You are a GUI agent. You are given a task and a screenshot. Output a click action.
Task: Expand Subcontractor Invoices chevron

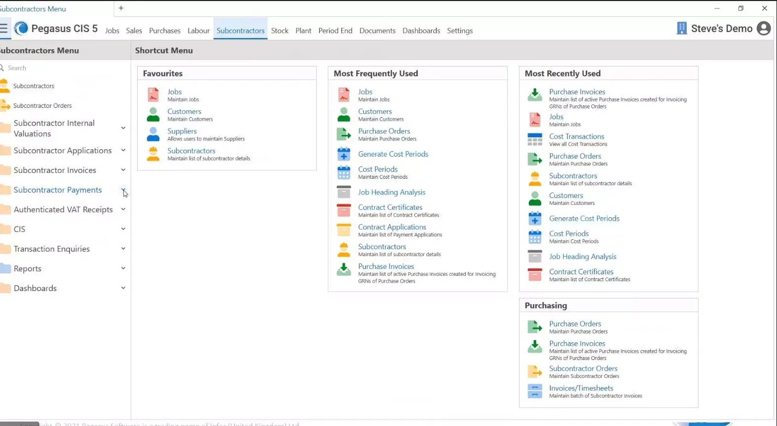[123, 170]
